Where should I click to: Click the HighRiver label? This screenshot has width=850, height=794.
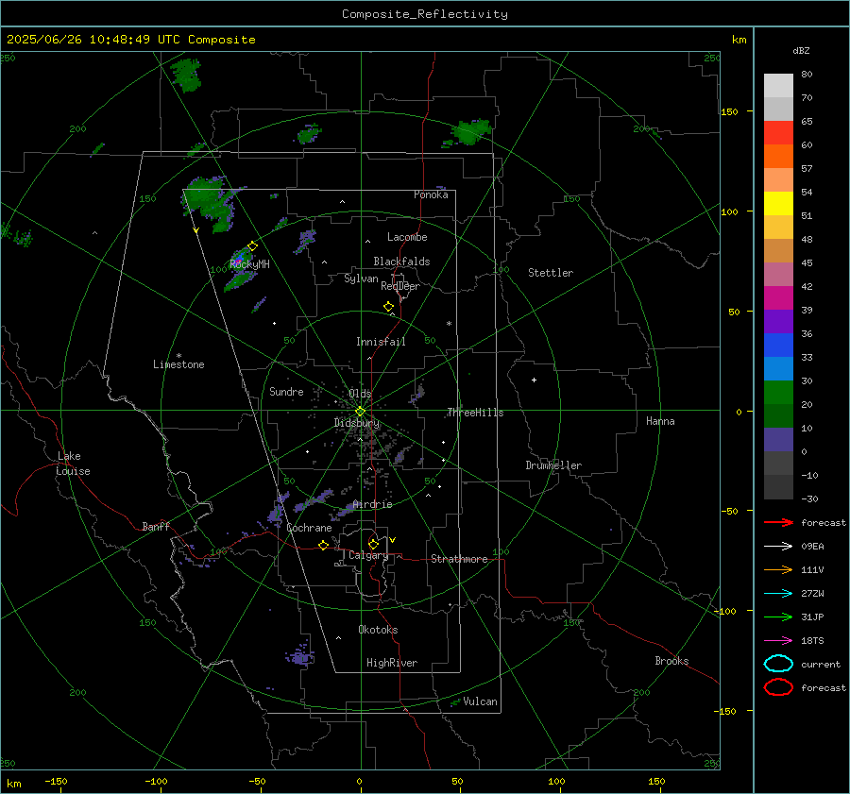click(392, 663)
